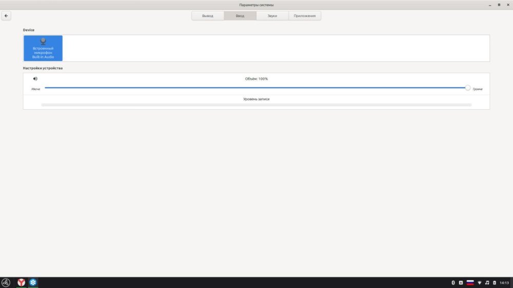Open Yandex Browser from the taskbar
The width and height of the screenshot is (513, 288).
point(22,282)
